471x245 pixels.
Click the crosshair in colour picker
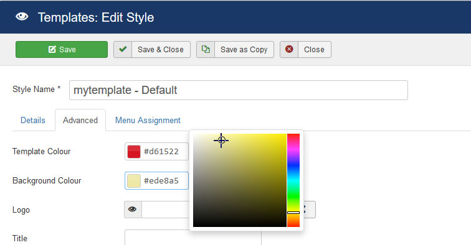click(x=221, y=140)
